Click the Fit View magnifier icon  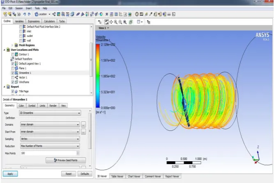[x=125, y=22]
